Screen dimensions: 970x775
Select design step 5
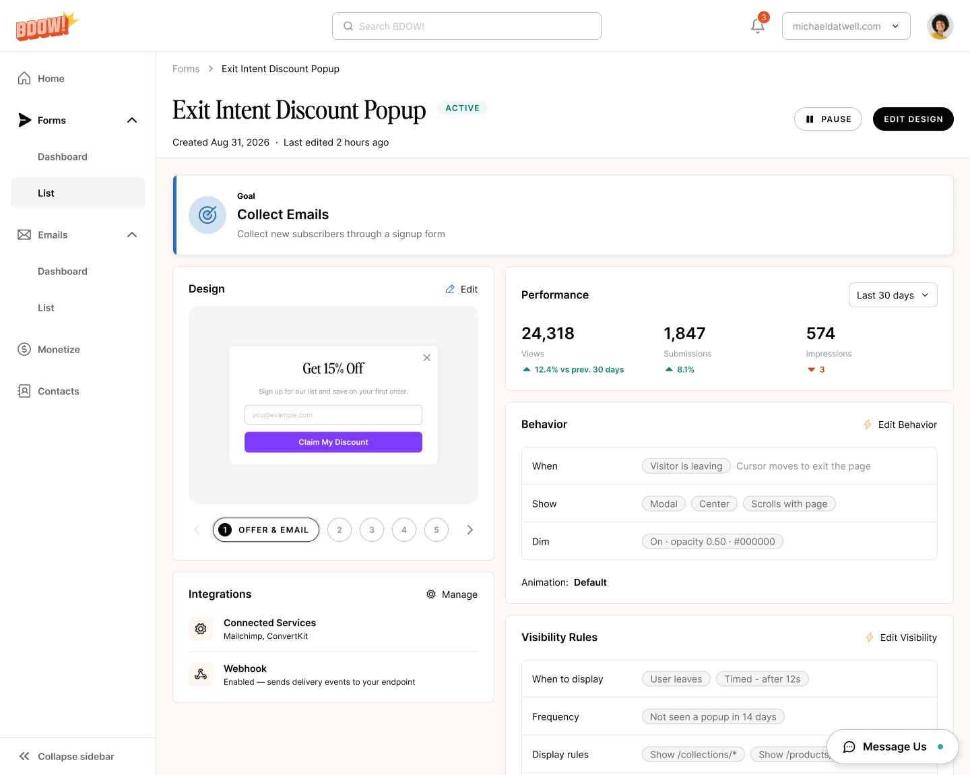coord(437,530)
